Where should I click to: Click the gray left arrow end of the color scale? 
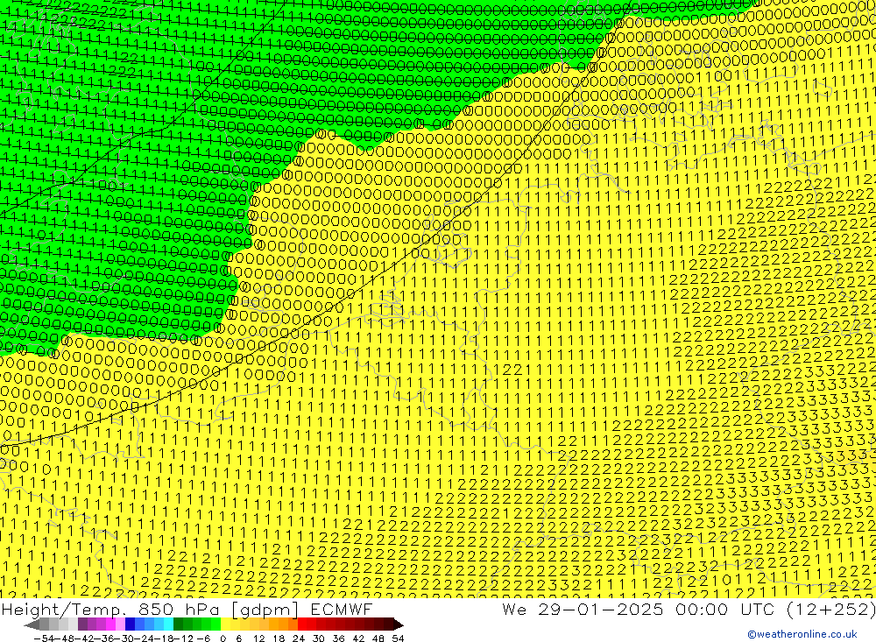tap(32, 624)
